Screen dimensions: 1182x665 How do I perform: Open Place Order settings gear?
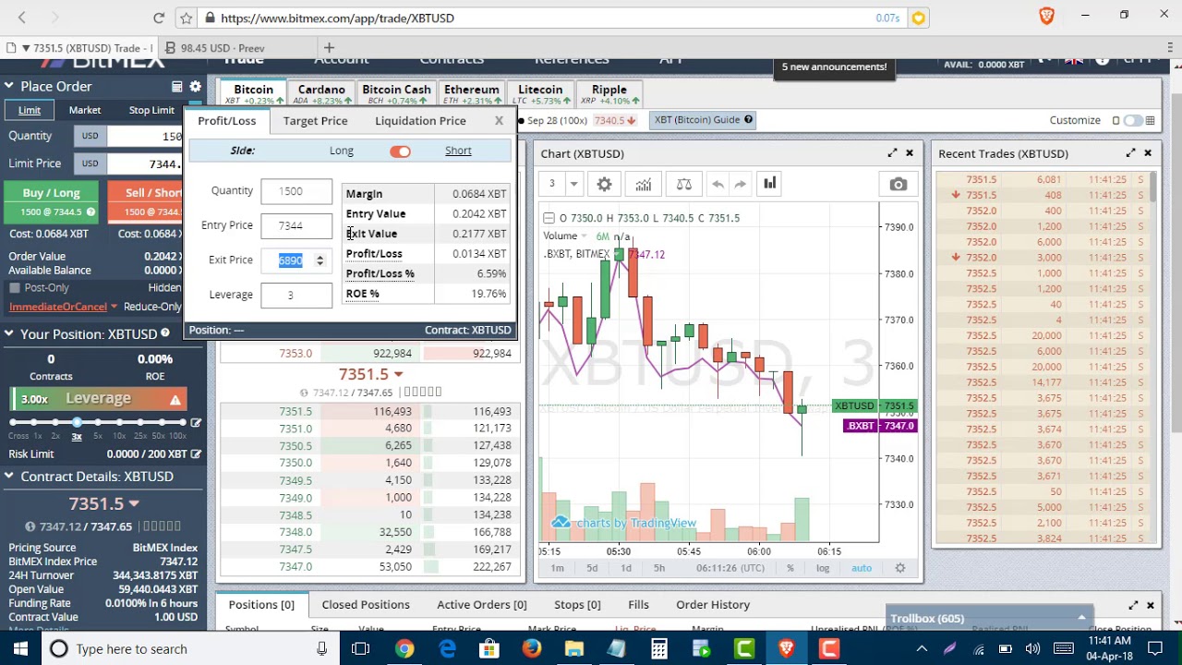coord(195,87)
